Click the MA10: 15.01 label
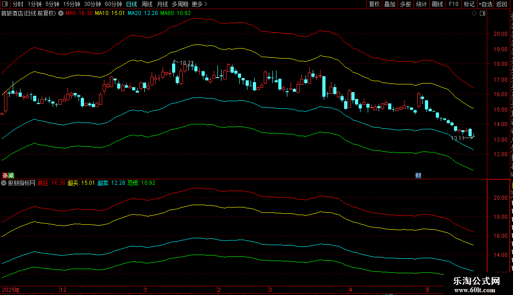The width and height of the screenshot is (513, 295). pyautogui.click(x=110, y=13)
